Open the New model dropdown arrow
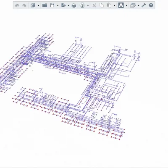The height and width of the screenshot is (168, 168). [38, 5]
